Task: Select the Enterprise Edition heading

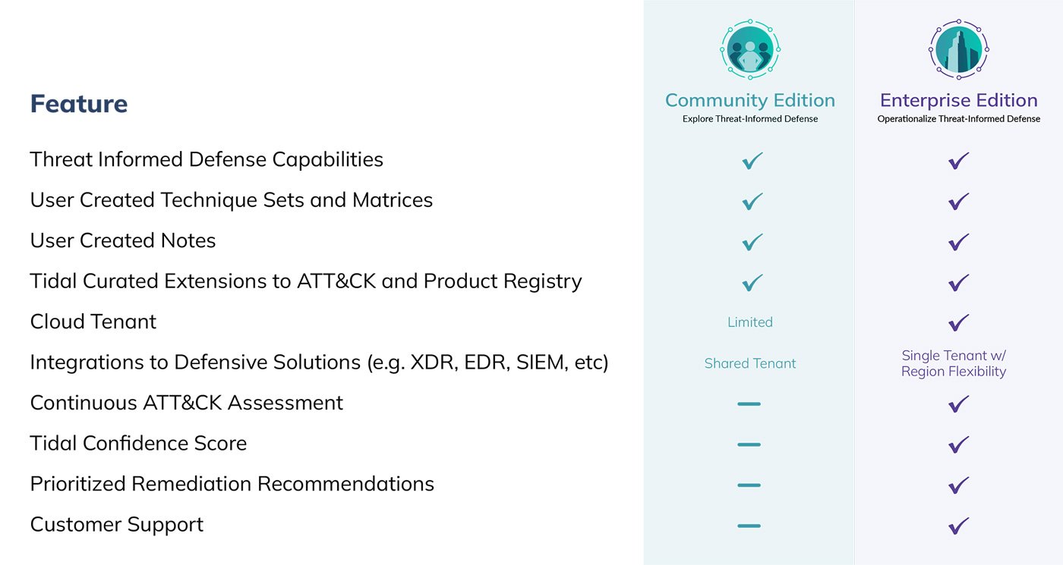Action: pos(958,100)
